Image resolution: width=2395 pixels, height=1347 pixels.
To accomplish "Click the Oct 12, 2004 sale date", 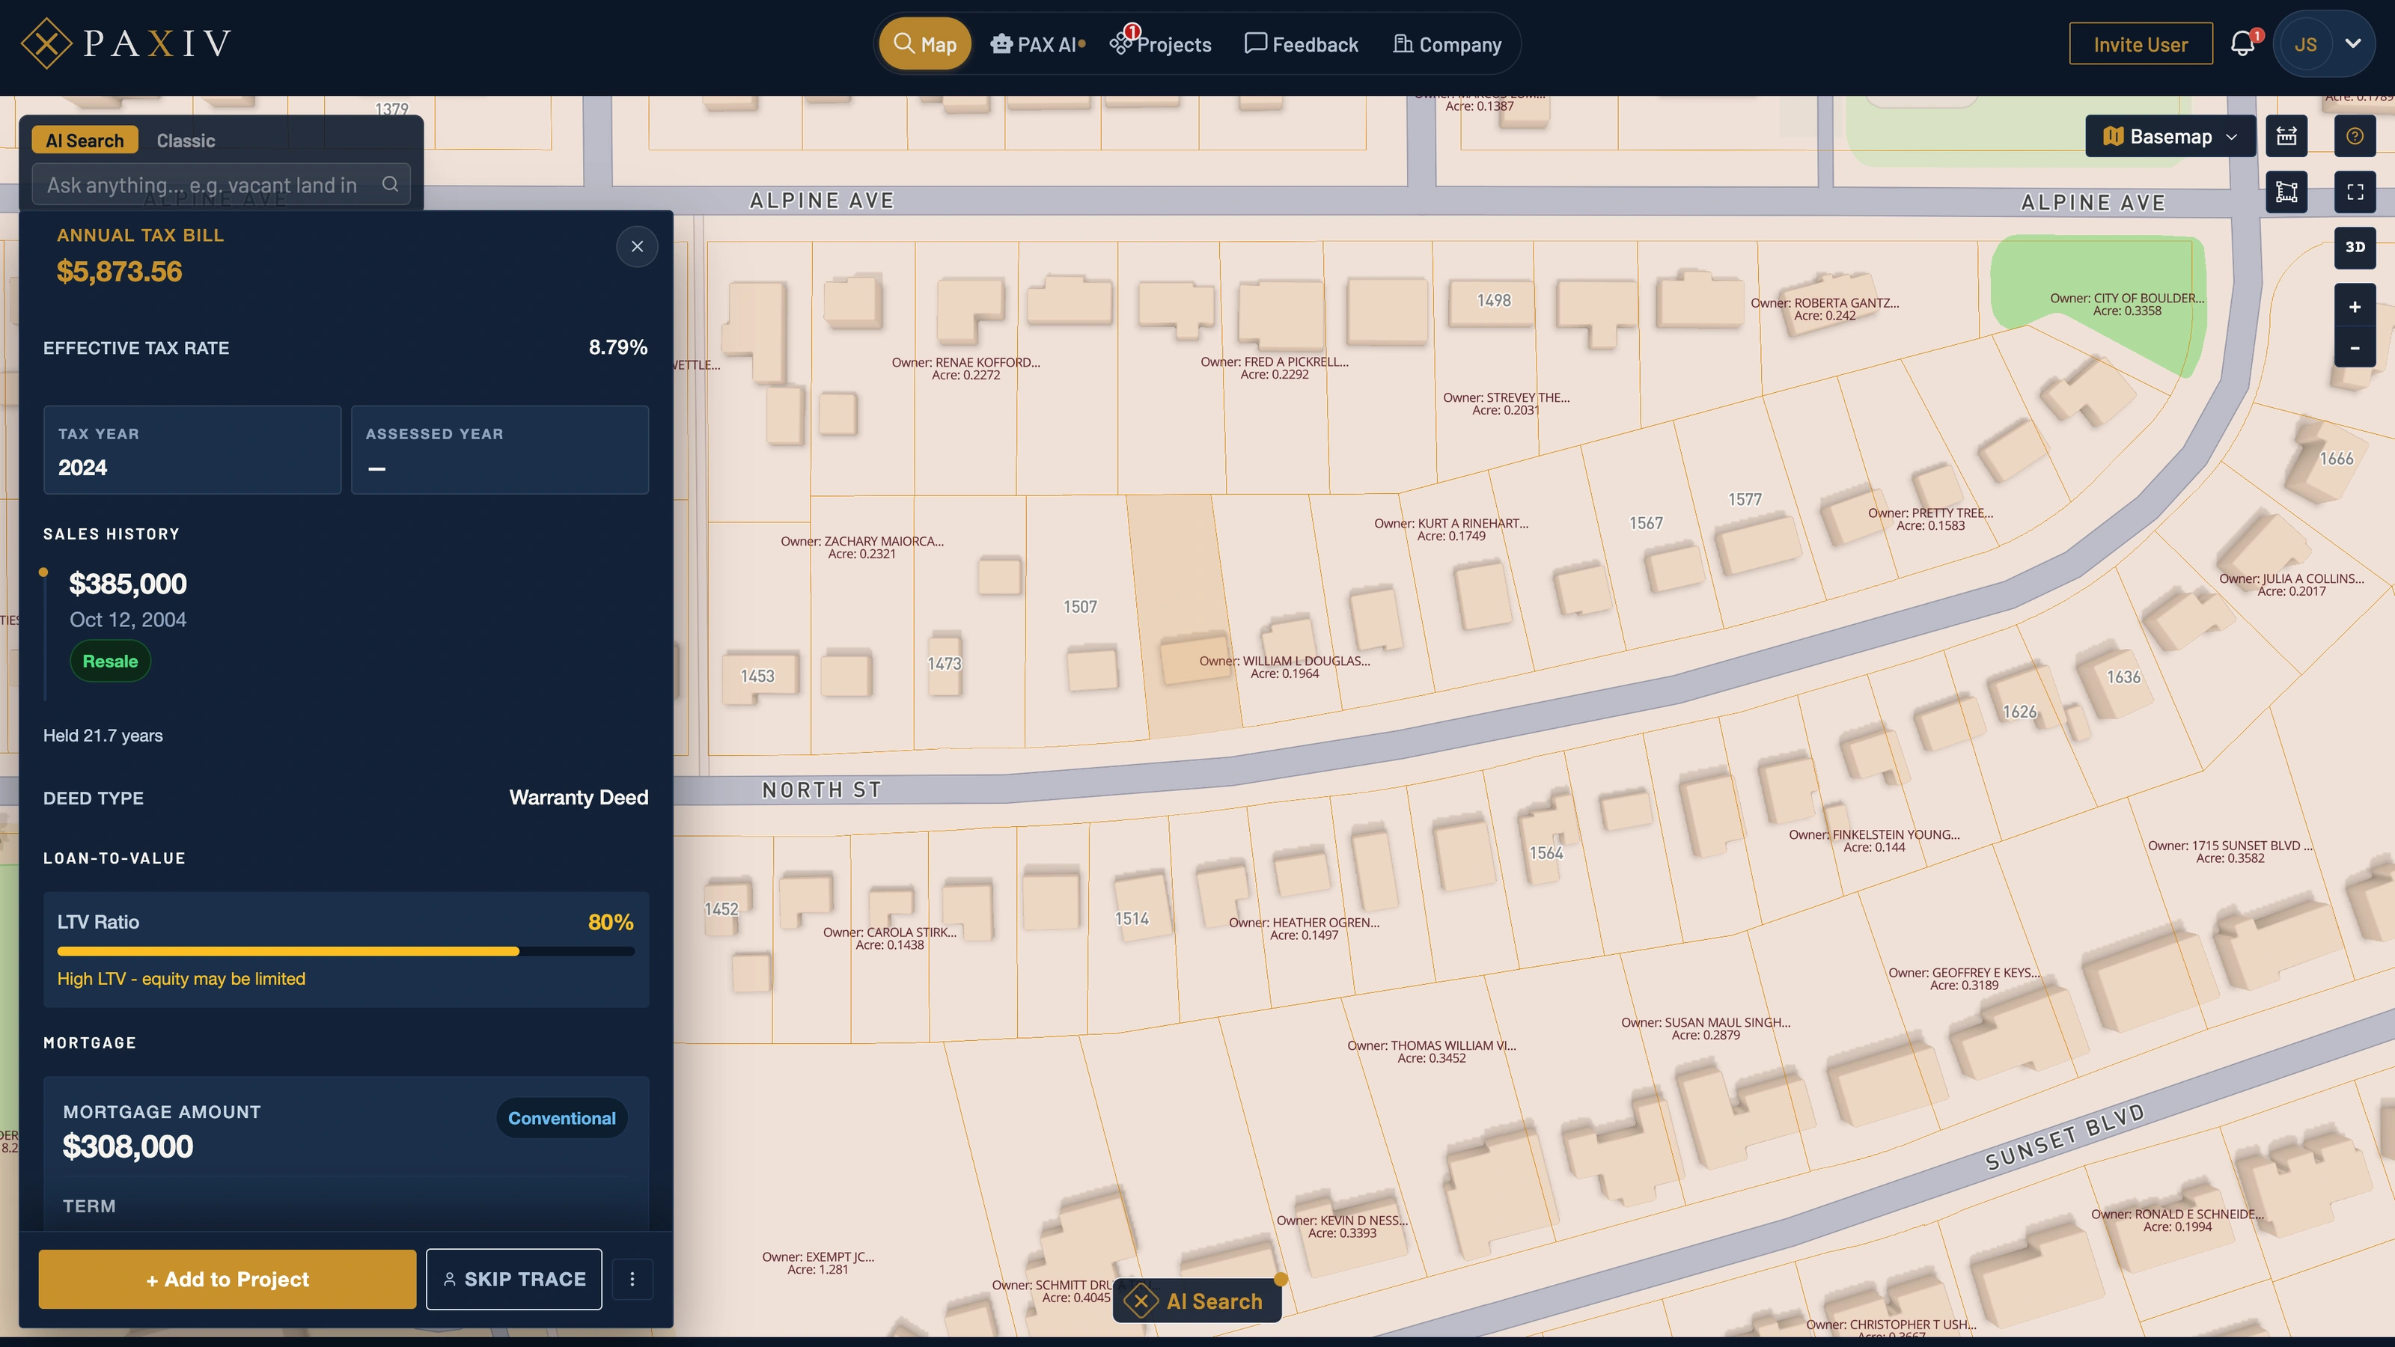I will (x=128, y=620).
